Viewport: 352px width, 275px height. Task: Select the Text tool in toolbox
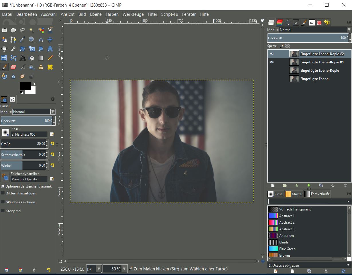[23, 58]
